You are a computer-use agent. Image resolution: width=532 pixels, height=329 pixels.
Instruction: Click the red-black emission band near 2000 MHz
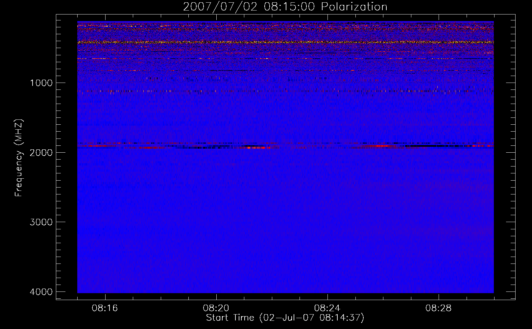[285, 145]
